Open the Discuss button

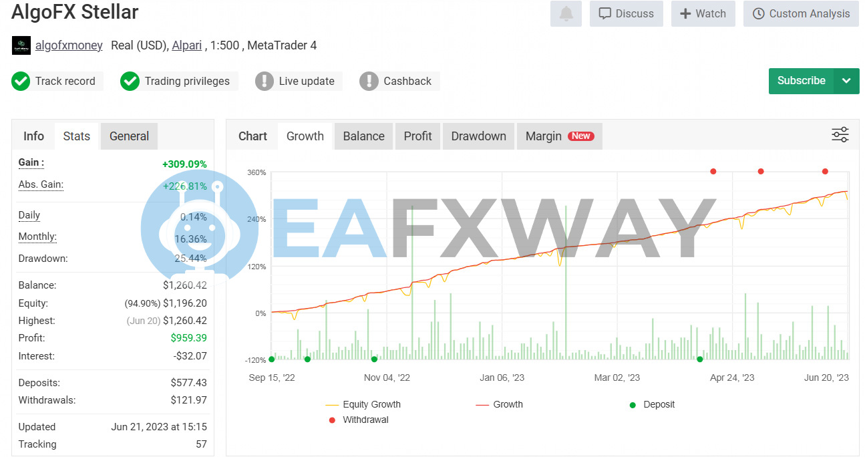627,13
